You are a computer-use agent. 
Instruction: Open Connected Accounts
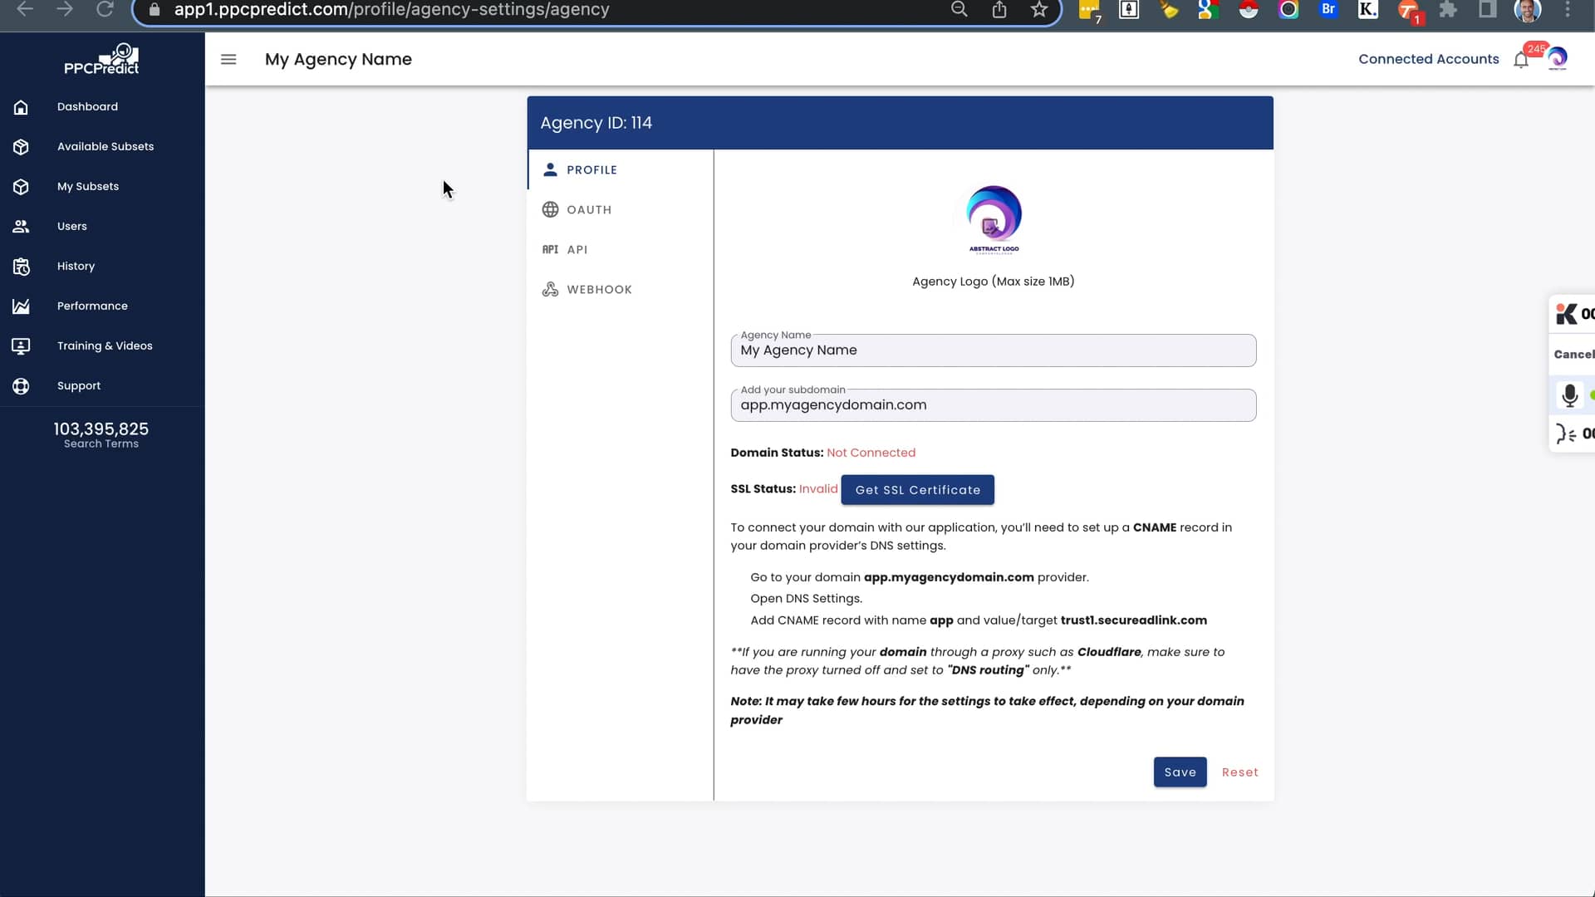[x=1428, y=59]
